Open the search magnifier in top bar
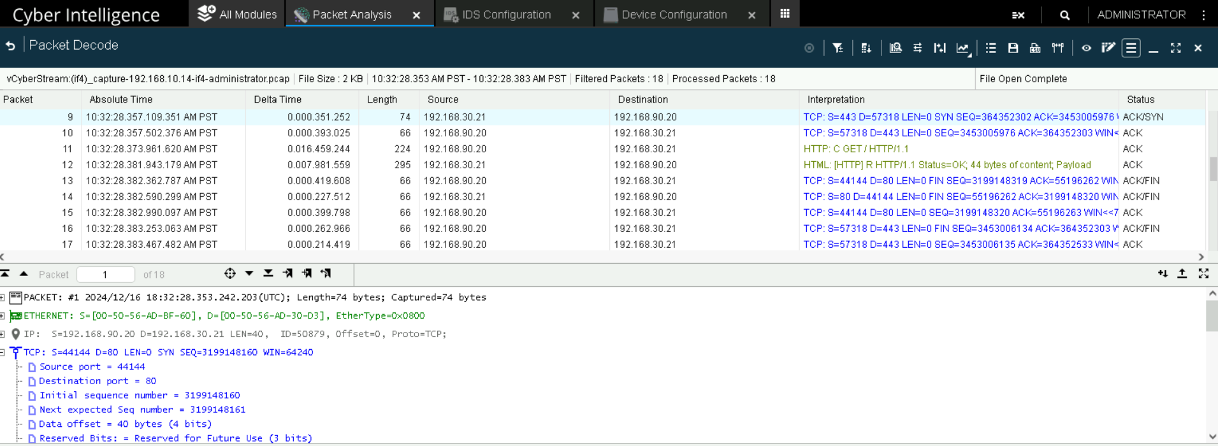The width and height of the screenshot is (1218, 446). tap(1064, 15)
